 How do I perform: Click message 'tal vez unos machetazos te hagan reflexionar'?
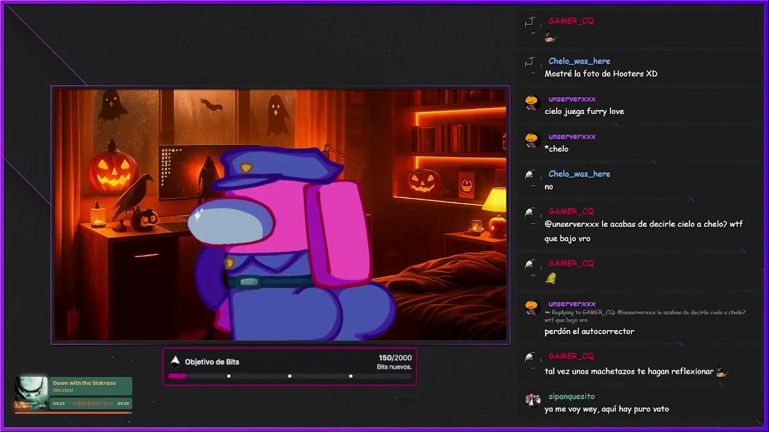coord(629,371)
